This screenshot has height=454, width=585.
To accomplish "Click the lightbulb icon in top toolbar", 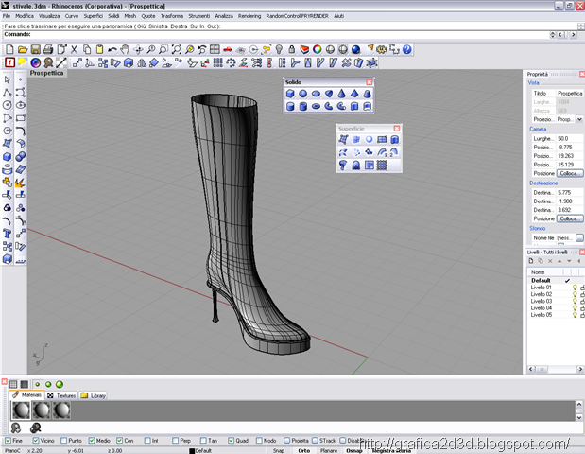I will [x=279, y=49].
